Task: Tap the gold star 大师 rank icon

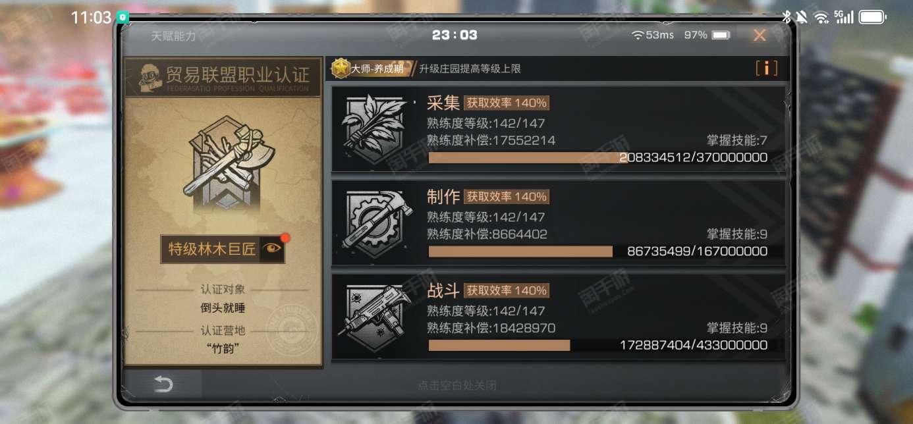Action: point(341,68)
